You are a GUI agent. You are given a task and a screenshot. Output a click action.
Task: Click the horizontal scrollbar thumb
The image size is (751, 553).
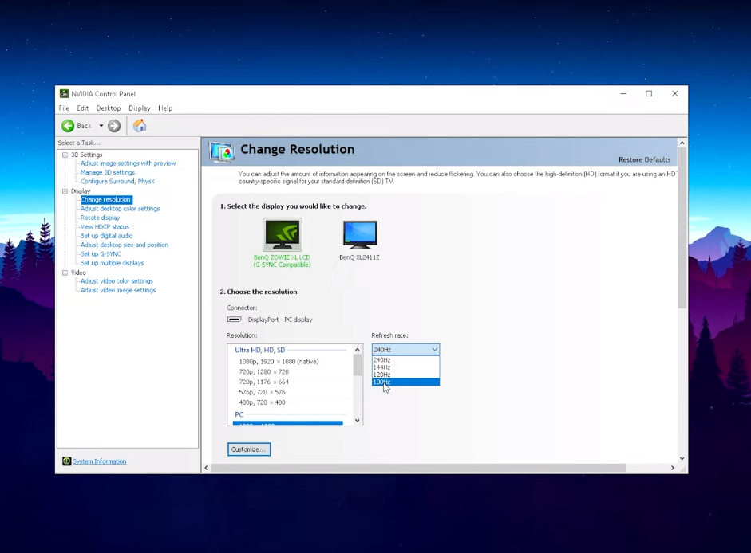tap(418, 468)
